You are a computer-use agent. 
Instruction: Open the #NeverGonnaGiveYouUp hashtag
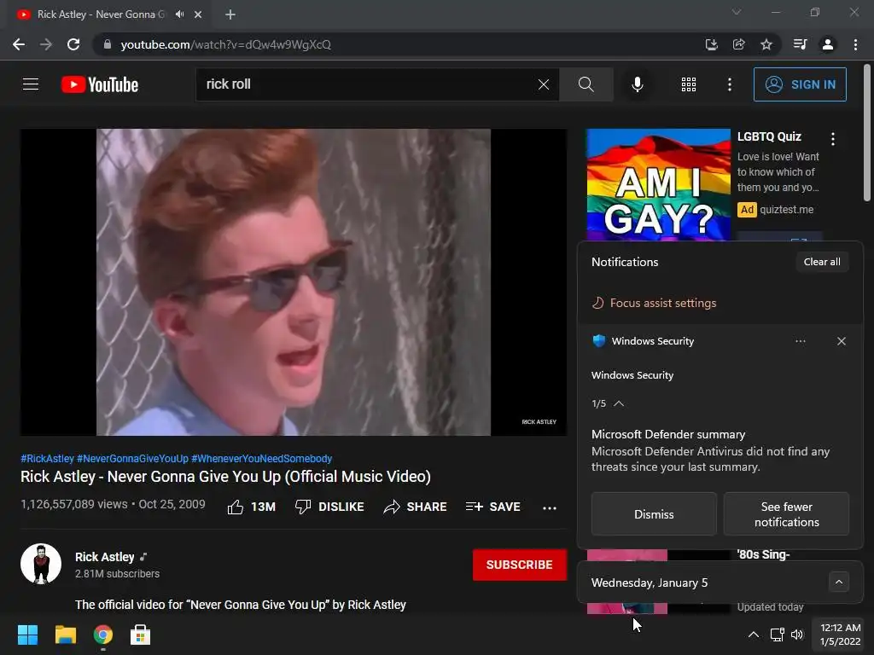(x=132, y=458)
